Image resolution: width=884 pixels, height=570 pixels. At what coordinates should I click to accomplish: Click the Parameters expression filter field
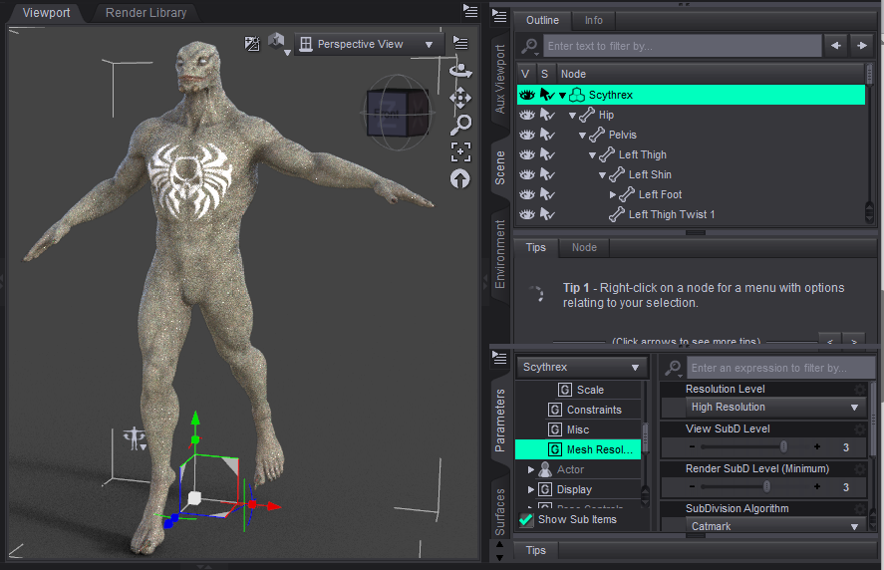click(x=780, y=368)
